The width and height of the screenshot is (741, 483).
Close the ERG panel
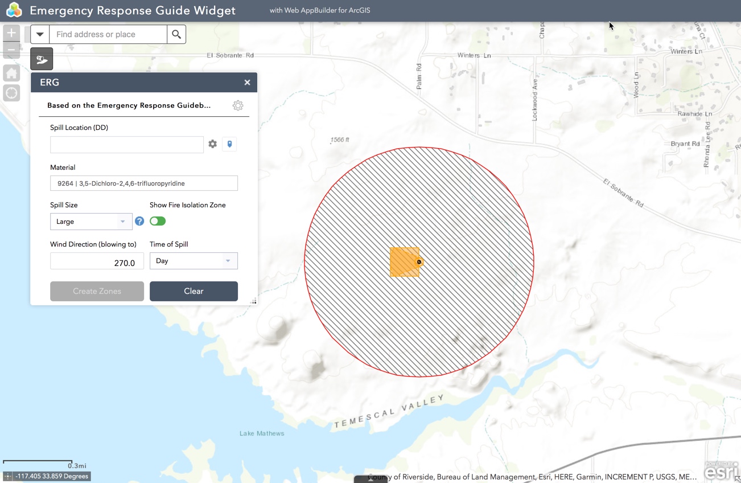point(247,83)
